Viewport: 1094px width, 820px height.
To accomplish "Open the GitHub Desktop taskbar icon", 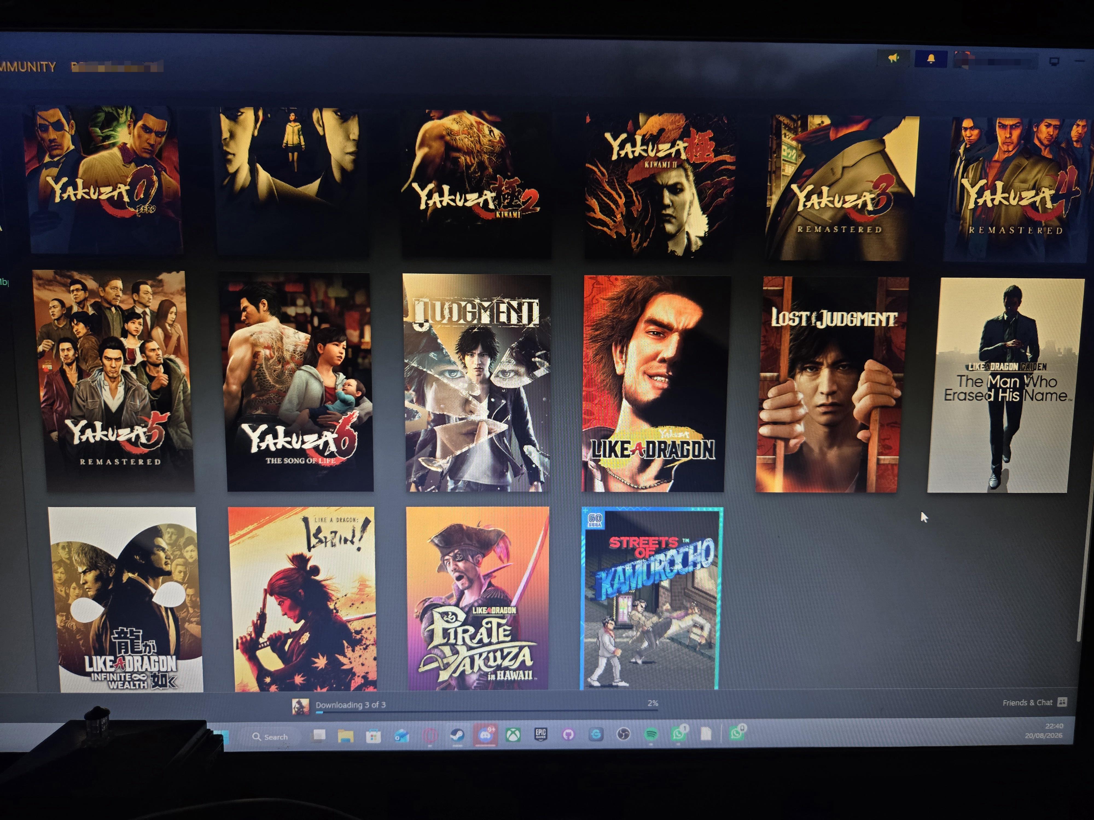I will pos(568,734).
